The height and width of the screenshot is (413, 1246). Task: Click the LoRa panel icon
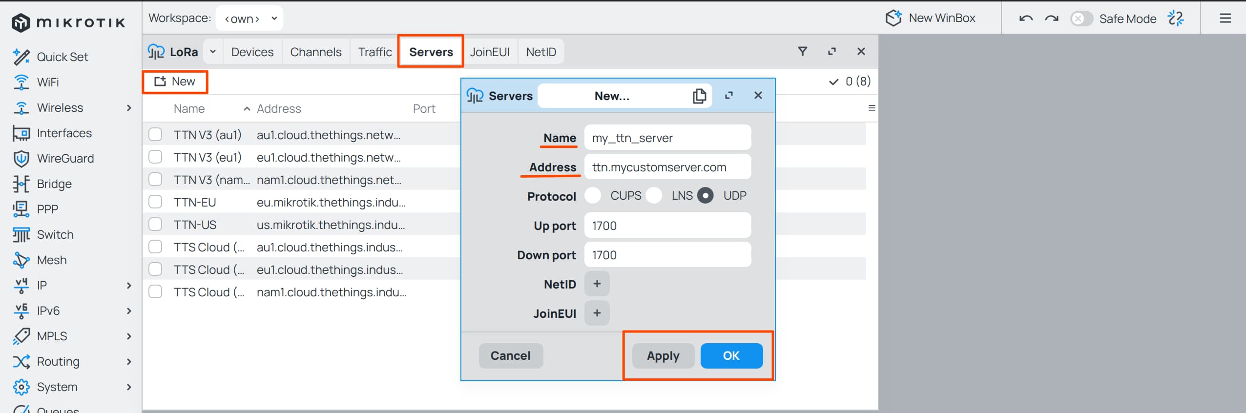tap(156, 52)
